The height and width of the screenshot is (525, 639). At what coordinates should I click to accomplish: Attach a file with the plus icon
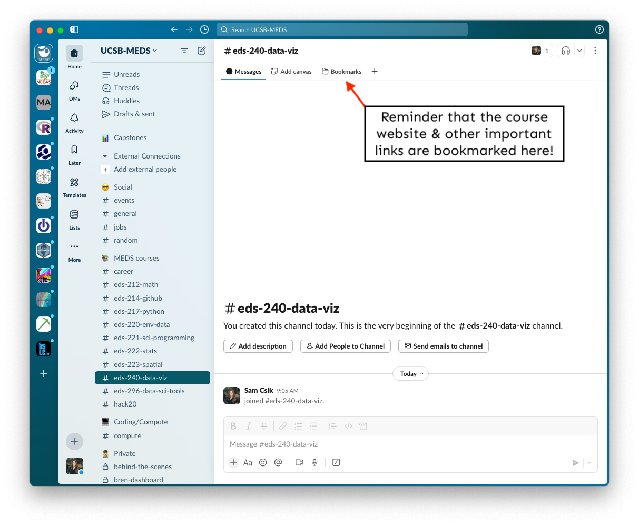pyautogui.click(x=233, y=462)
